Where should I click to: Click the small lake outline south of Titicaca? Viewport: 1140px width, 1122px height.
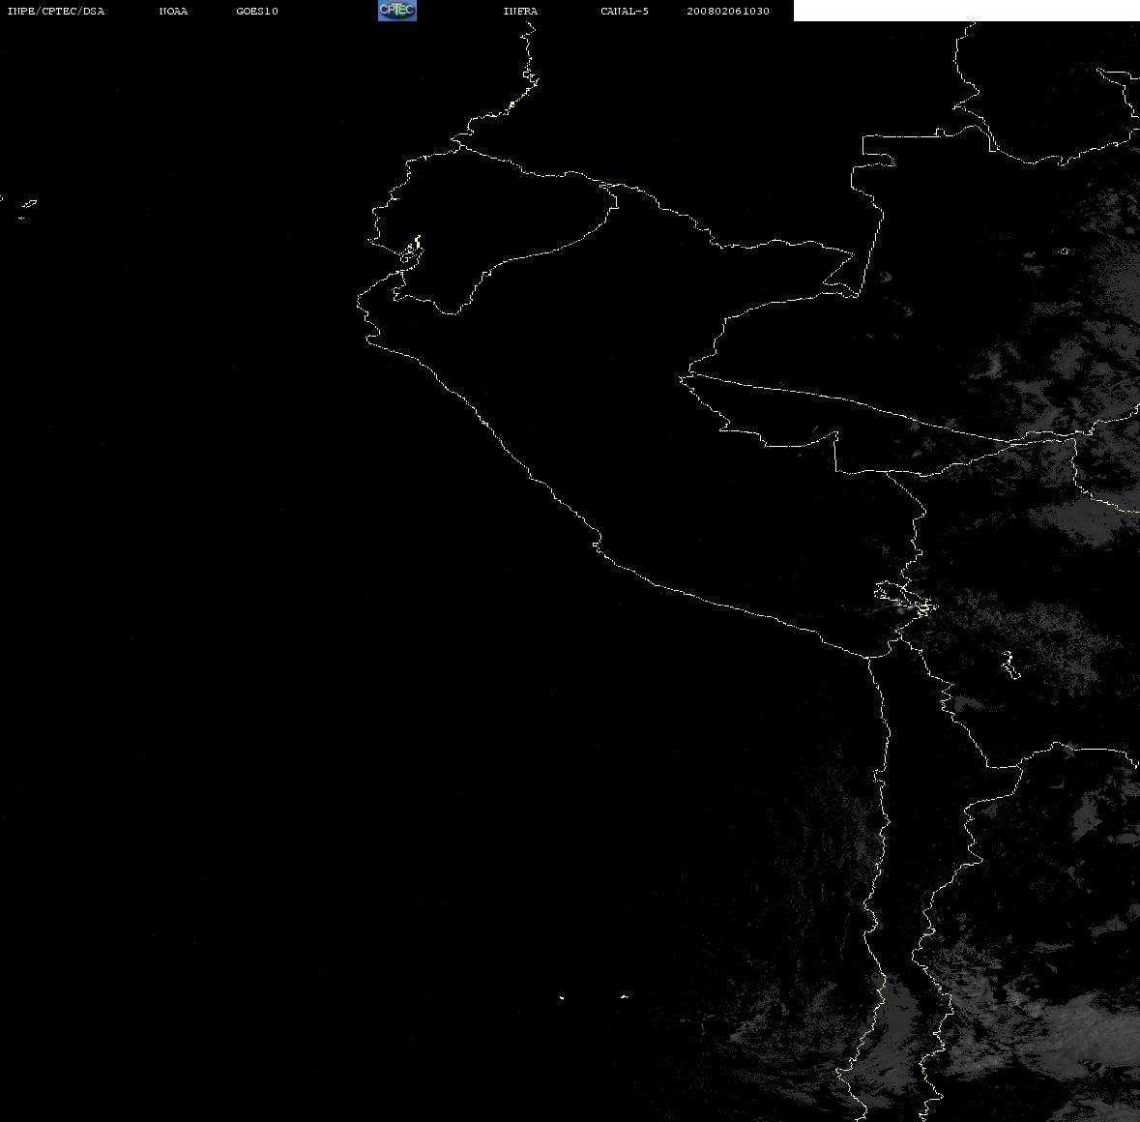coord(1009,664)
